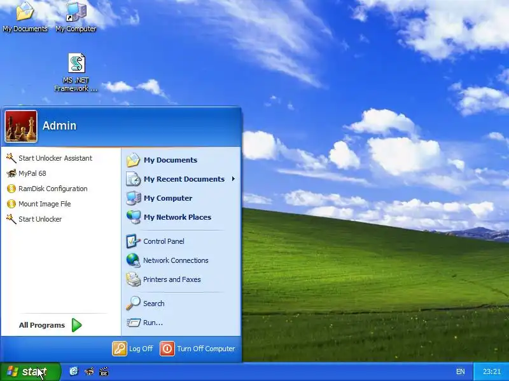The image size is (509, 381).
Task: Click the Log Off button
Action: [133, 349]
